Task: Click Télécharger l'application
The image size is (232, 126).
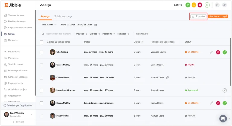Action: point(18,106)
